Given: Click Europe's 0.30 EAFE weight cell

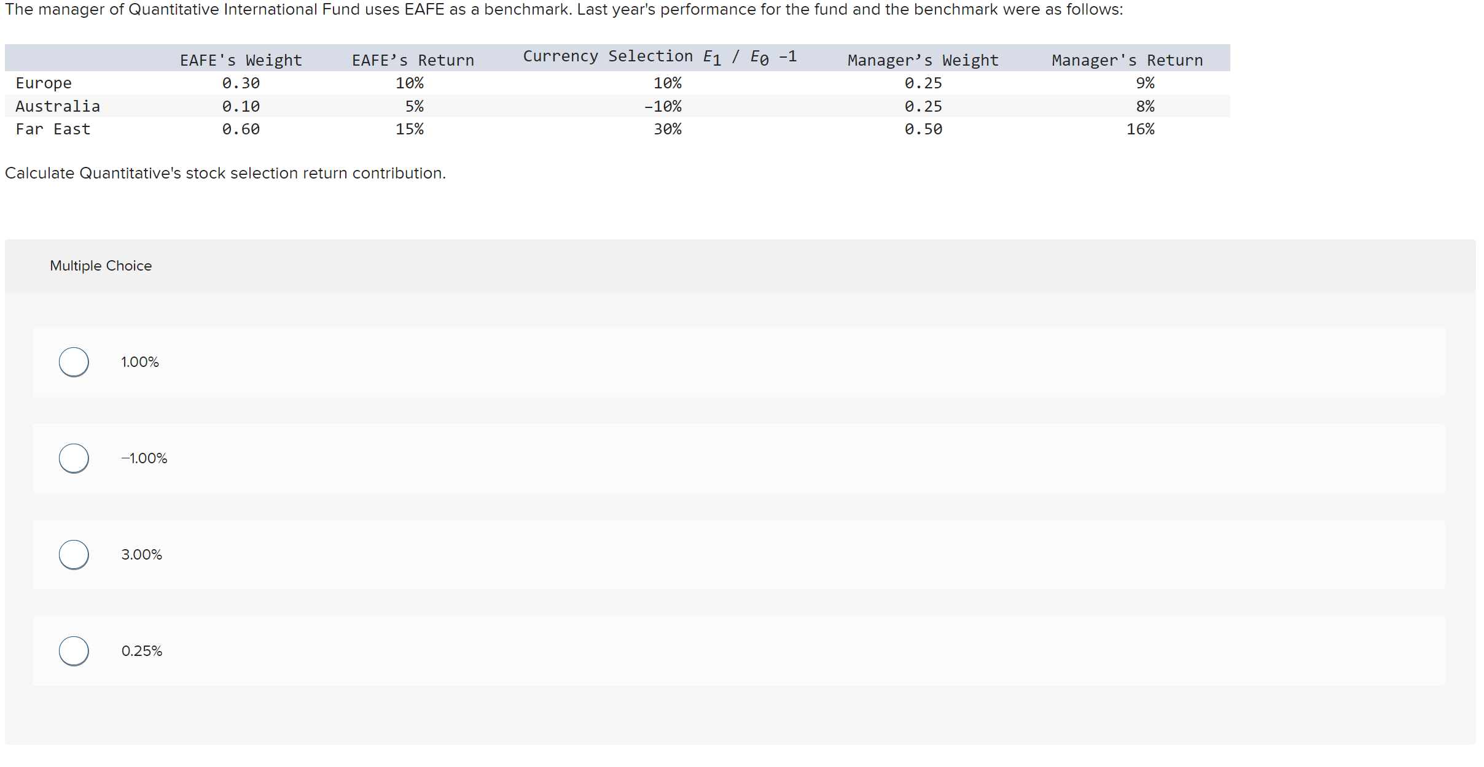Looking at the screenshot, I should click(241, 83).
